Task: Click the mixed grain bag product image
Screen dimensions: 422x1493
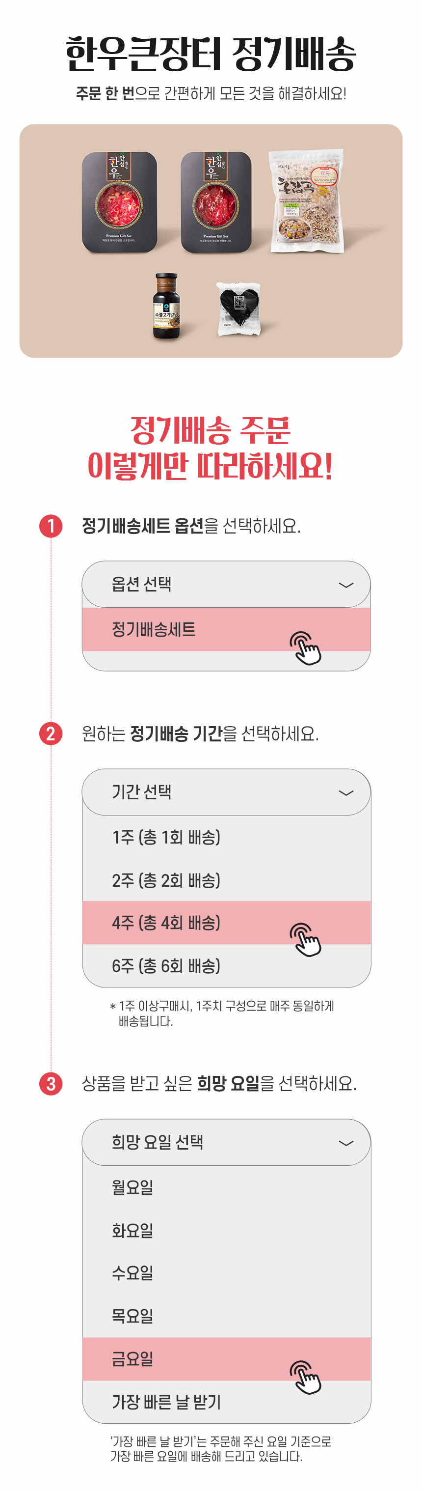Action: click(307, 201)
